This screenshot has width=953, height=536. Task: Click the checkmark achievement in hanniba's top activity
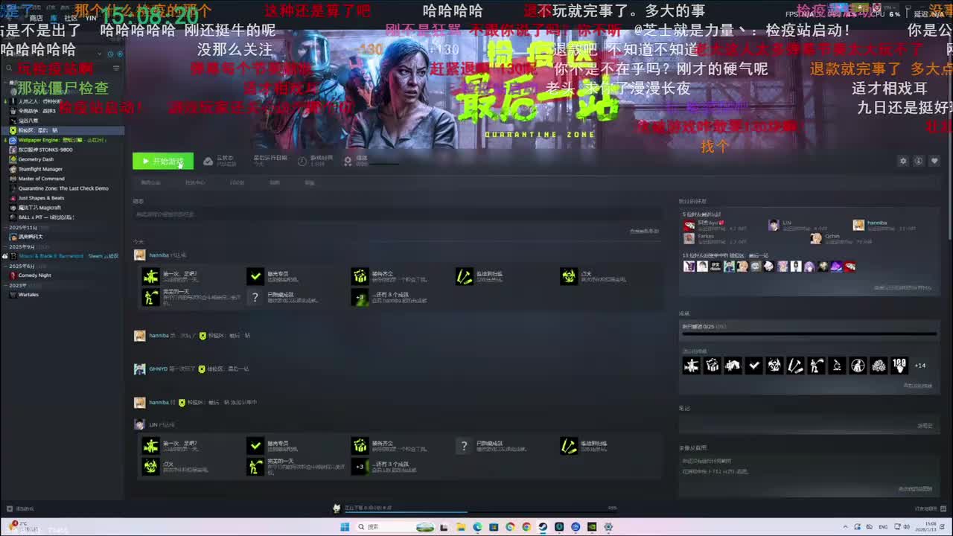click(x=255, y=276)
